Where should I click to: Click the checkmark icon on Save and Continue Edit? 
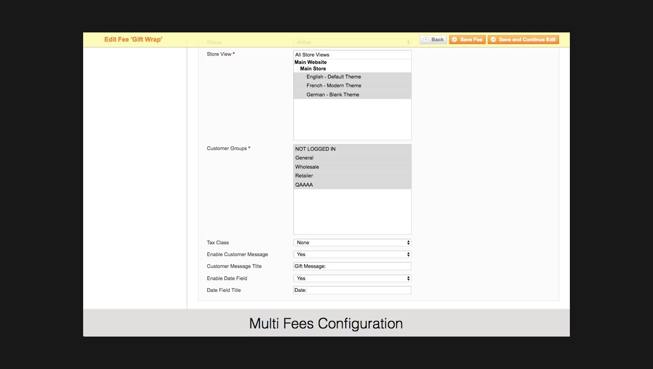point(493,40)
